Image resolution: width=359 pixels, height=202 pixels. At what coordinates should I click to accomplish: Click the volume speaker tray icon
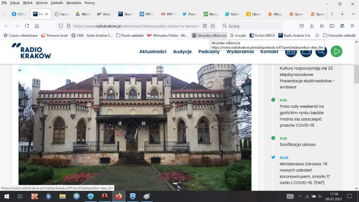tap(320, 197)
